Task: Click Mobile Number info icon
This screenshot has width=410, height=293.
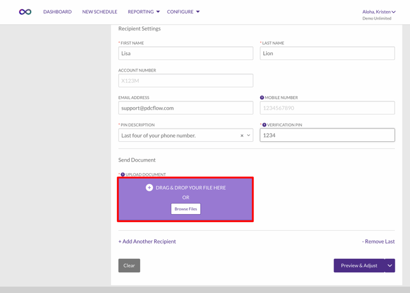Action: point(262,98)
